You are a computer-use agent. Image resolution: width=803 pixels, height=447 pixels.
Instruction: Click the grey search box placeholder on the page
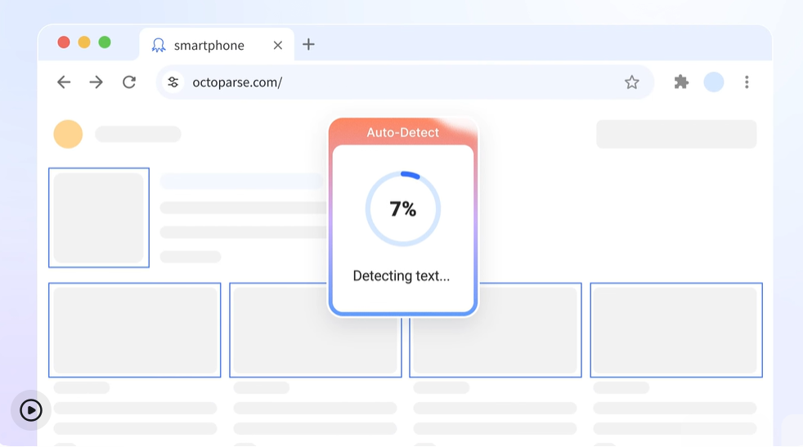(676, 134)
